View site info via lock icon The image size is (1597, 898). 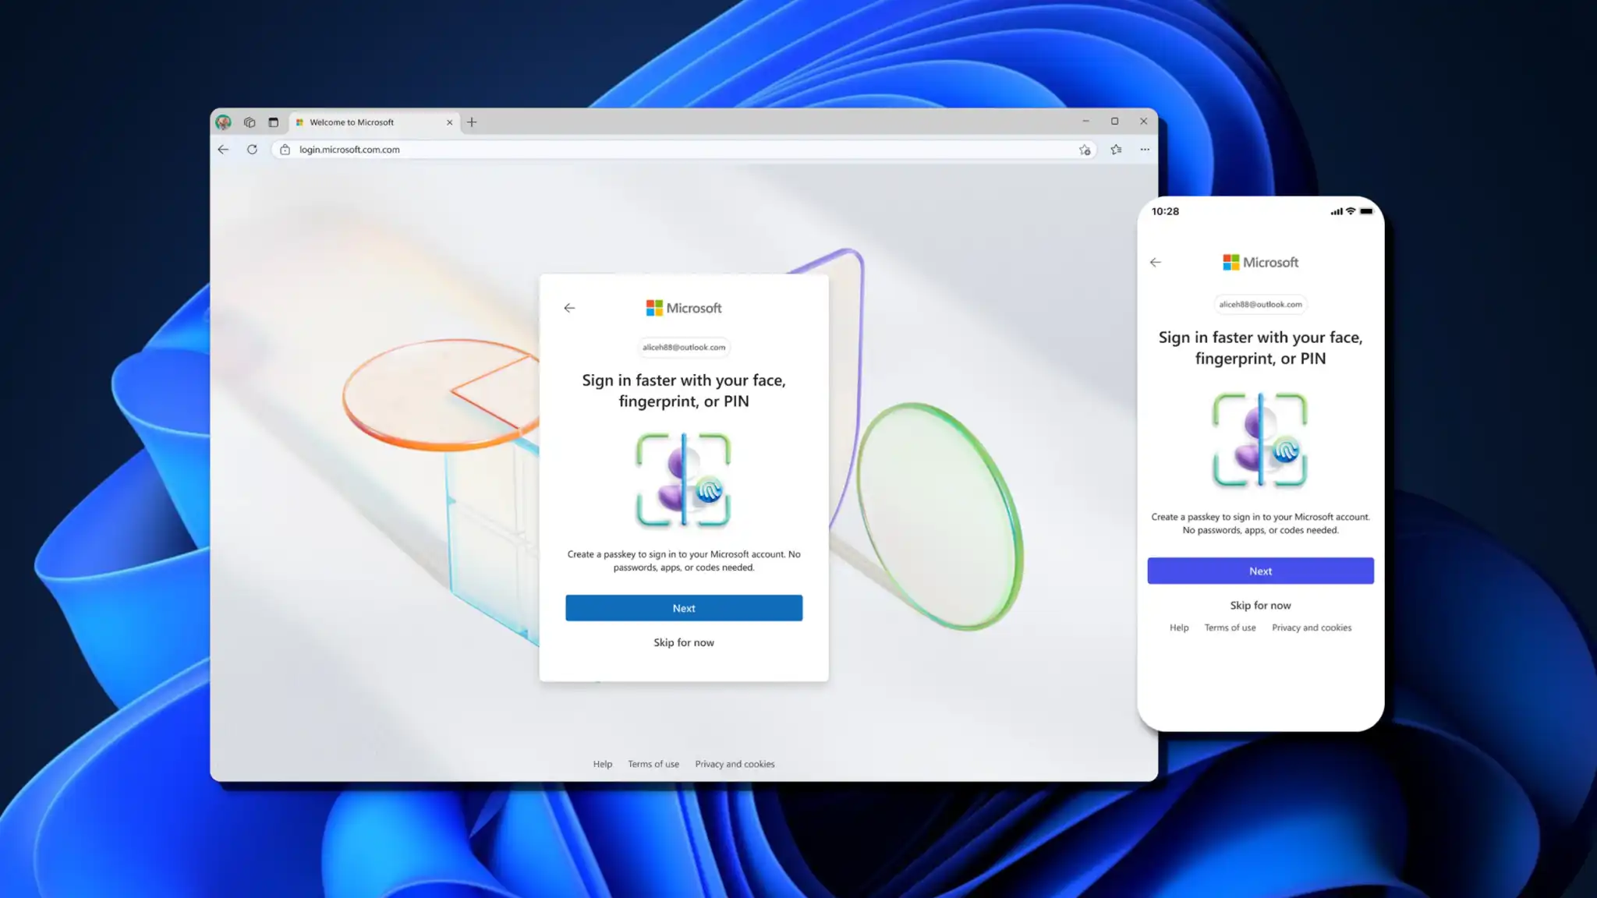pyautogui.click(x=285, y=150)
